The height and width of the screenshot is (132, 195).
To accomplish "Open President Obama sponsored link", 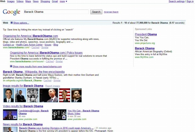I will click(146, 34).
